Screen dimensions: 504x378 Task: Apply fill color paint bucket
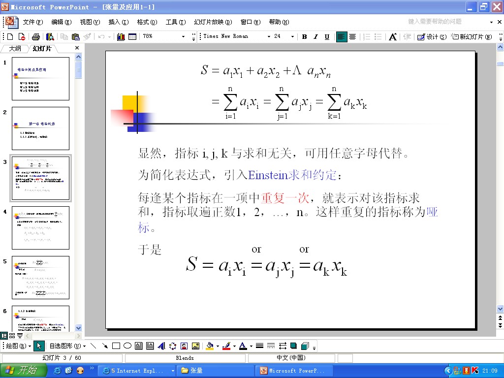(x=210, y=346)
